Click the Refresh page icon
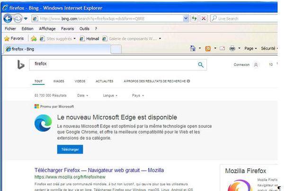 tap(194, 18)
